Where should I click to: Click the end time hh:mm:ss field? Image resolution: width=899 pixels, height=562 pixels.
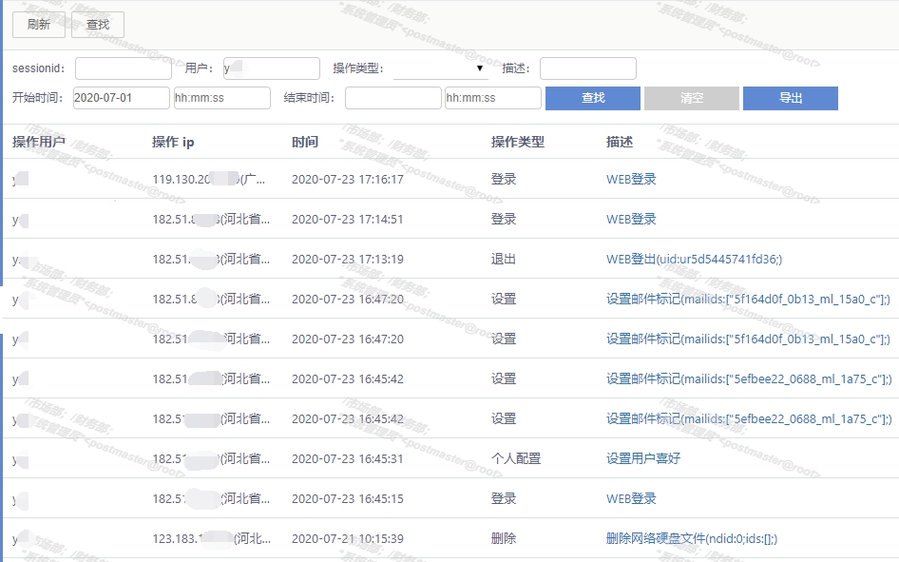tap(492, 98)
